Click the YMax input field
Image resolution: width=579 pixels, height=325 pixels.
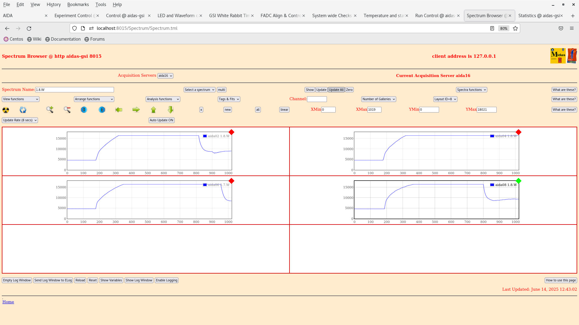click(486, 110)
